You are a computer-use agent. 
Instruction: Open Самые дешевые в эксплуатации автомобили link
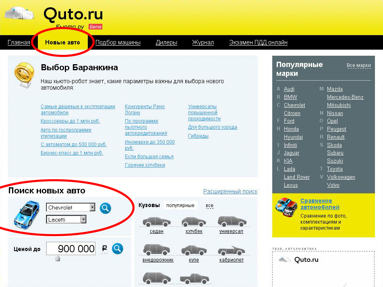click(78, 109)
